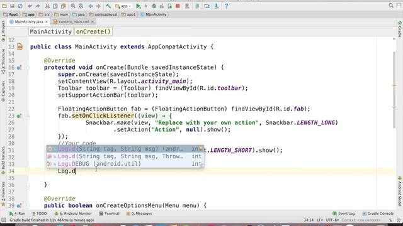The width and height of the screenshot is (403, 226).
Task: Select MainActivity in the breadcrumb bar
Action: click(x=154, y=14)
